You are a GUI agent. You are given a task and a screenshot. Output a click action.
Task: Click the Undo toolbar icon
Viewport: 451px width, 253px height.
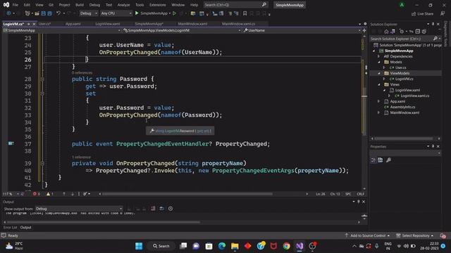58,13
